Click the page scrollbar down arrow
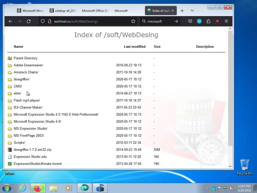 pos(230,166)
